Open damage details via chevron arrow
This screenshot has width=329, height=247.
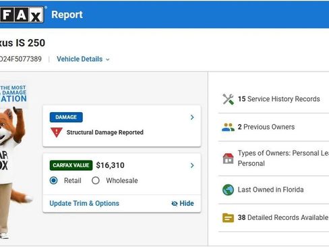[192, 117]
